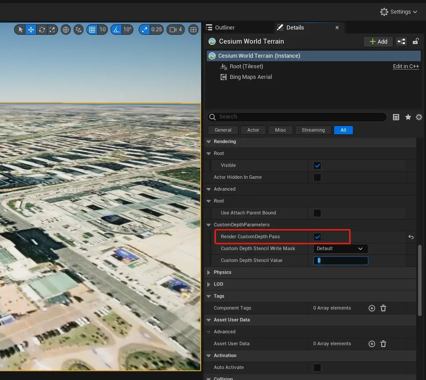Toggle Advanced subsection under Asset User Data
The height and width of the screenshot is (380, 426).
(209, 332)
